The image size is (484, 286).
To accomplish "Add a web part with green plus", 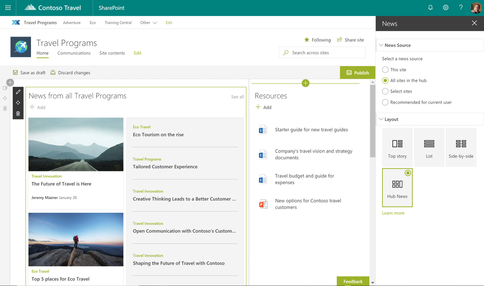I will (305, 83).
